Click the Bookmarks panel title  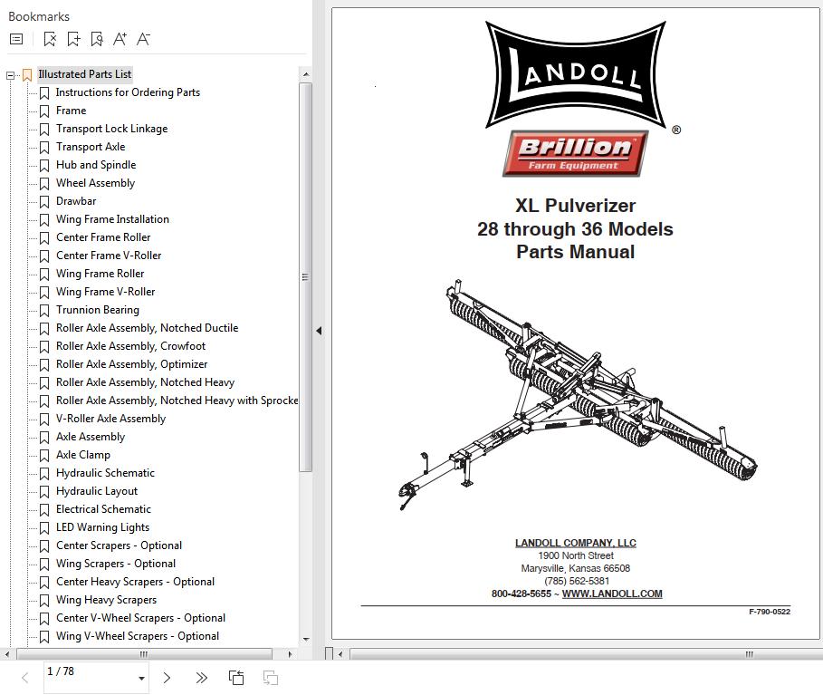[39, 17]
